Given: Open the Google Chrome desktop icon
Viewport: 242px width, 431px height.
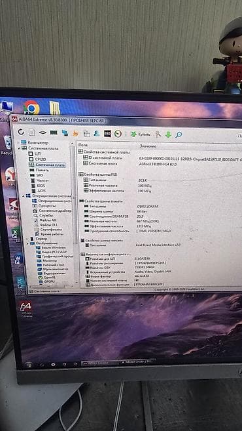Looking at the screenshot, I should [32, 108].
